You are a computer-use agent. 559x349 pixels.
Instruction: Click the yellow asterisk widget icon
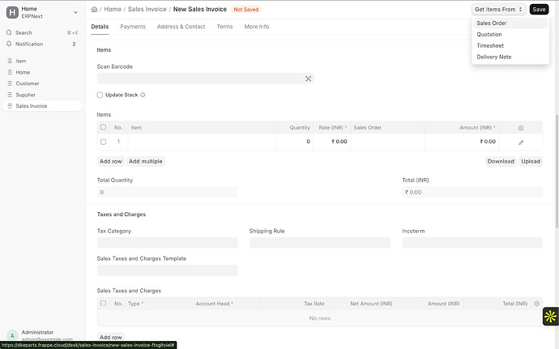pyautogui.click(x=550, y=316)
